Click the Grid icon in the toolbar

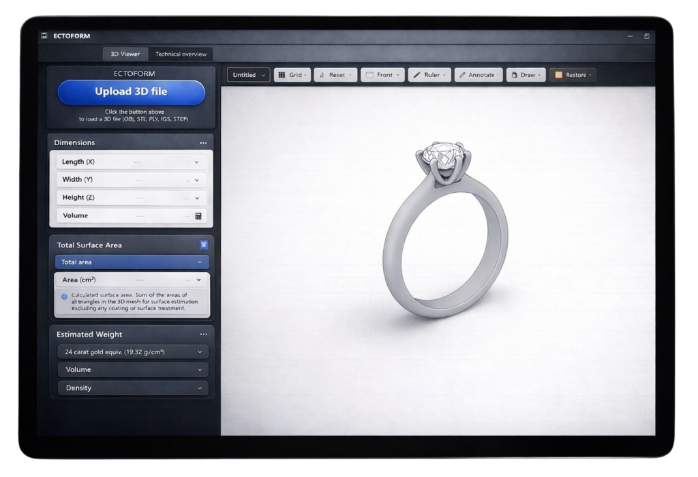[x=282, y=75]
